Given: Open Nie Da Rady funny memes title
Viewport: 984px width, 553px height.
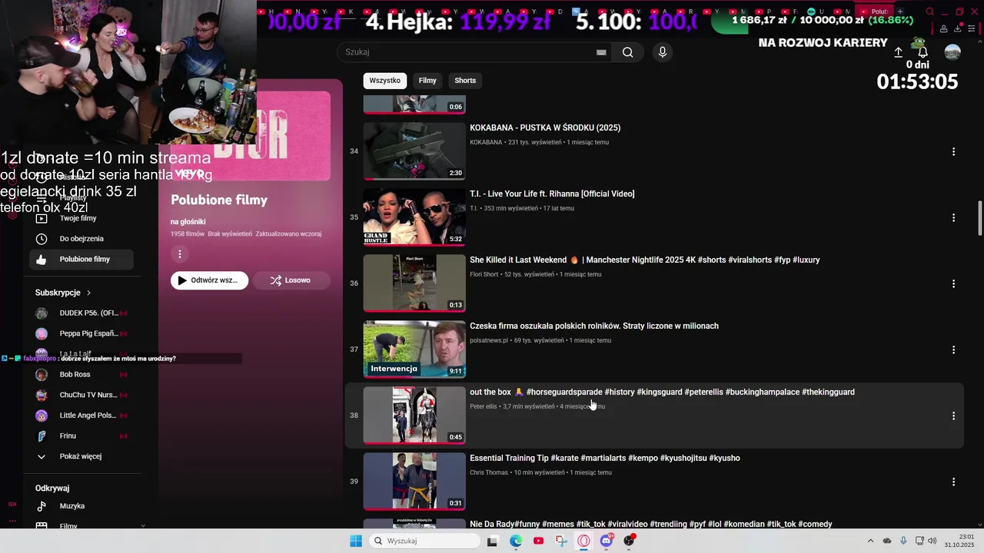Looking at the screenshot, I should (651, 525).
